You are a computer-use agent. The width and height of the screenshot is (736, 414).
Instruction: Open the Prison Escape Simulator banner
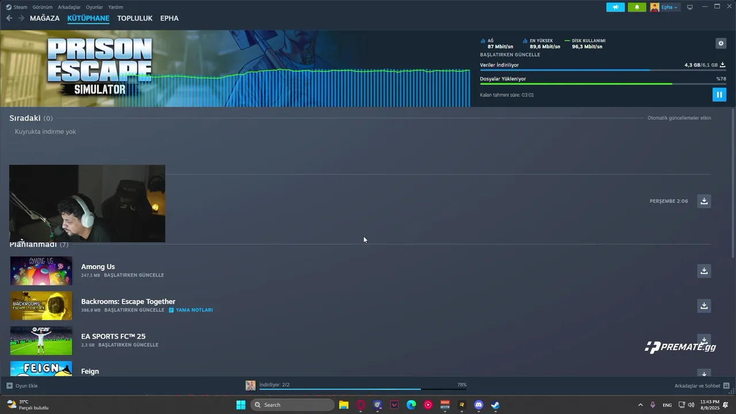point(235,68)
